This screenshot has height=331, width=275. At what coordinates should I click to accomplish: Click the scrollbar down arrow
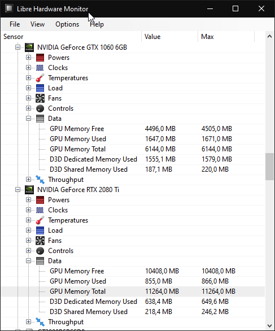coord(269,325)
